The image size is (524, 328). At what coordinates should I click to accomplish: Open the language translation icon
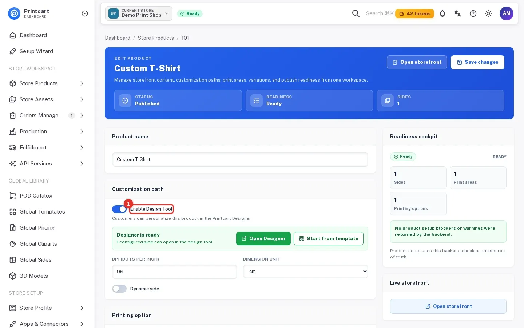tap(458, 13)
